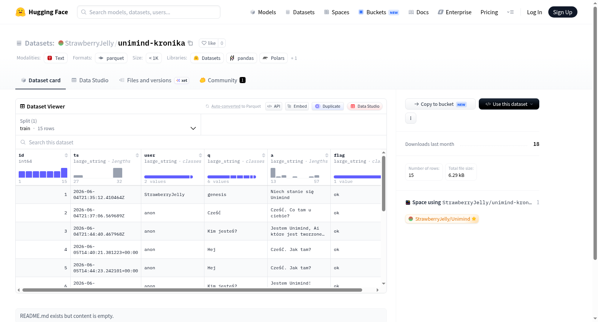Screen dimensions: 598x322
Task: Like the unimind-kronika dataset
Action: 209,43
